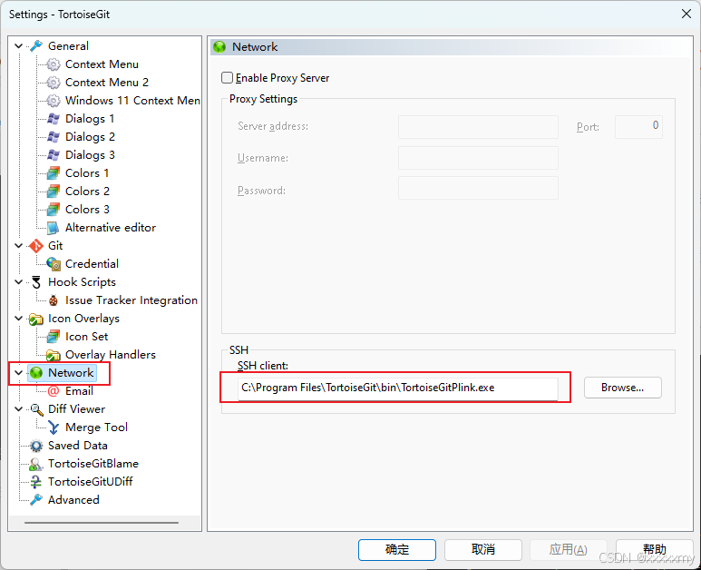This screenshot has width=701, height=570.
Task: Click the Dialogs 1 icon
Action: [54, 119]
